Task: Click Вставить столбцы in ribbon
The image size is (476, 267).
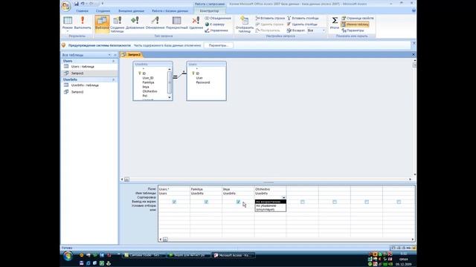Action: (303, 18)
